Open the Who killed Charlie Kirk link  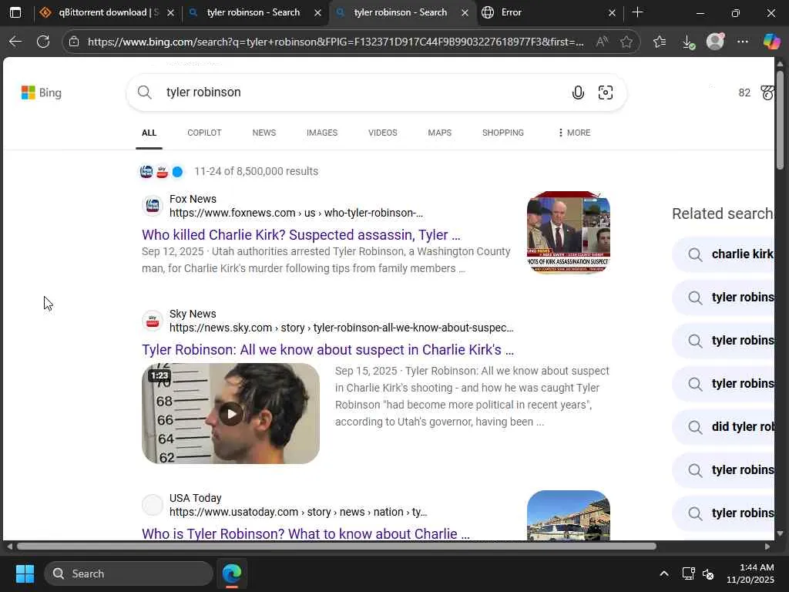(301, 235)
